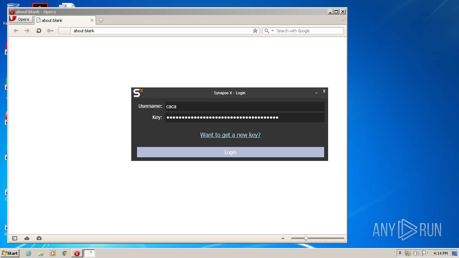
Task: Focus the masked Key input field
Action: point(245,118)
